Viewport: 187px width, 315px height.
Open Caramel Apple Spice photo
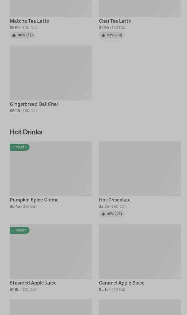coord(140,252)
